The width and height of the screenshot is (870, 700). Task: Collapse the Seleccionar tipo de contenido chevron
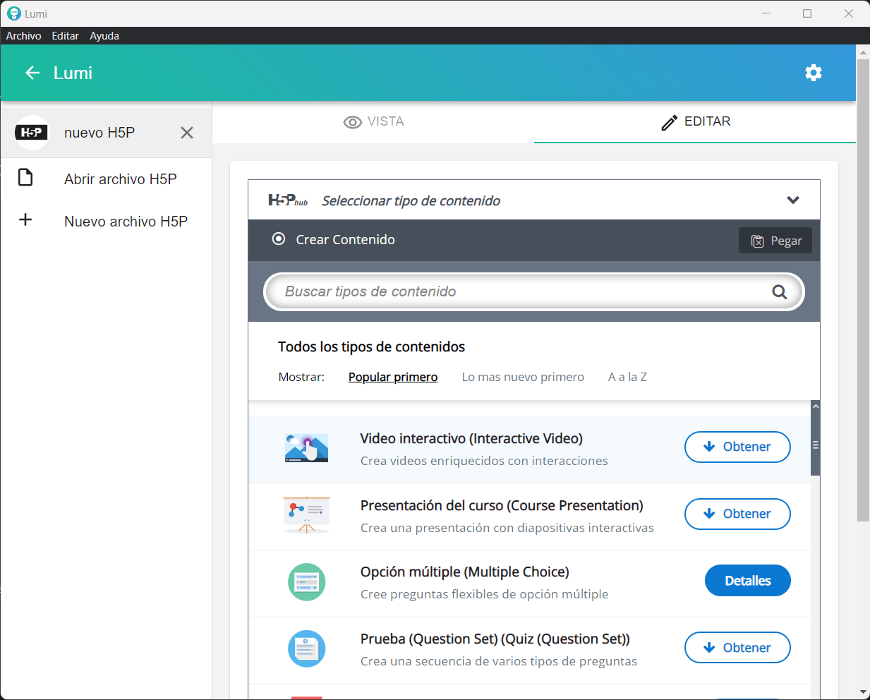coord(793,200)
